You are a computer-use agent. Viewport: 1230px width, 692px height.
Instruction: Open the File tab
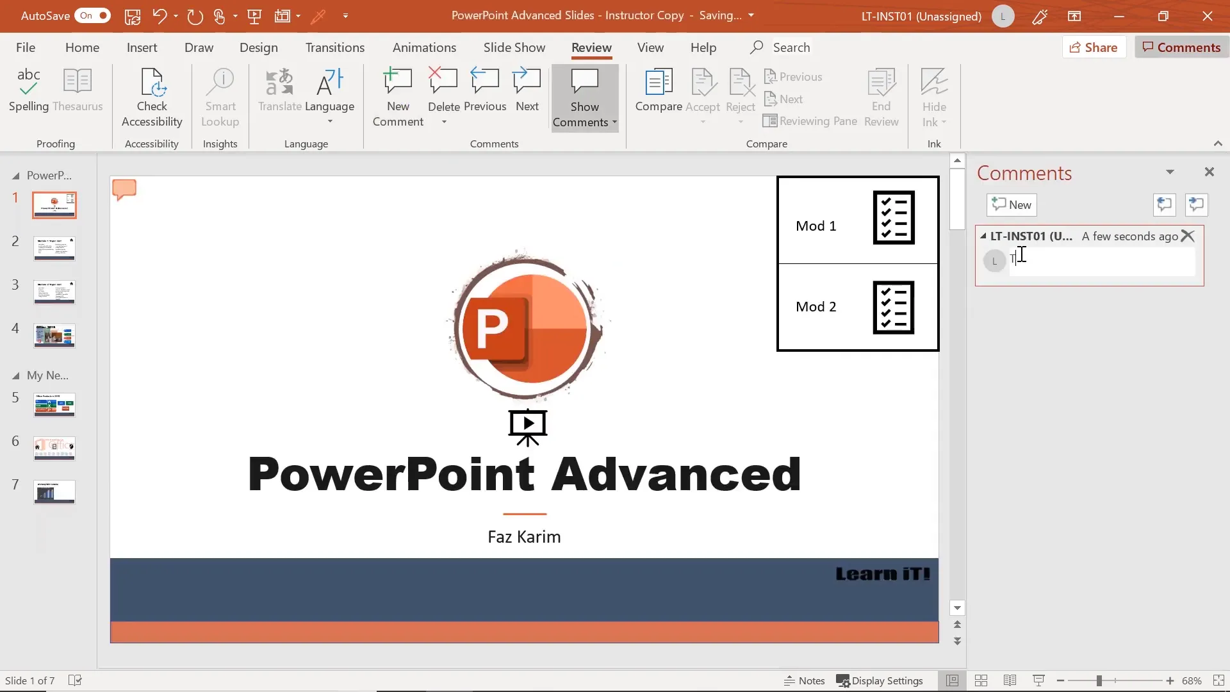(26, 47)
